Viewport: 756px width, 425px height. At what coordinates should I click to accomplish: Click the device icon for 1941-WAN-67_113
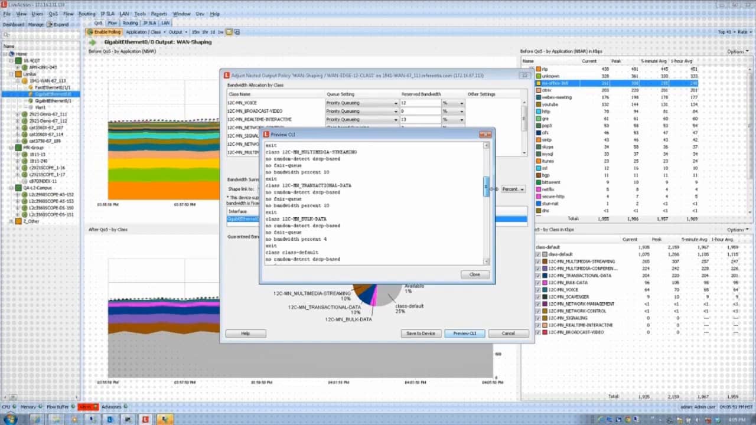coord(25,81)
